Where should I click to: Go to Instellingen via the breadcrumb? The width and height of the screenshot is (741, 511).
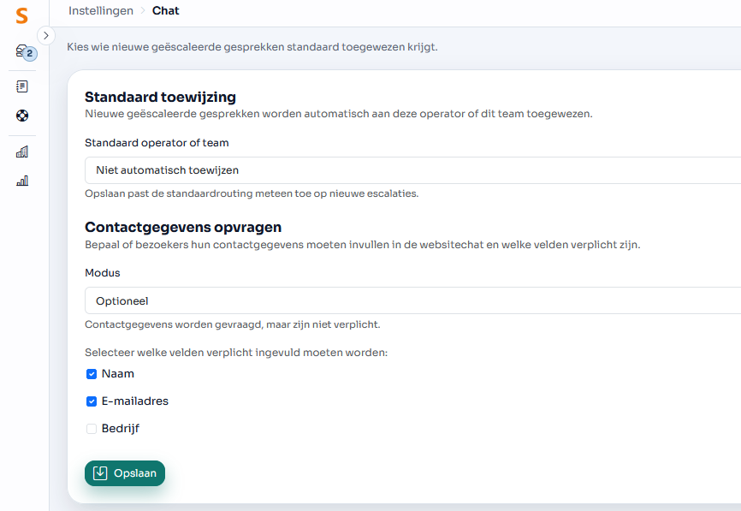tap(103, 11)
